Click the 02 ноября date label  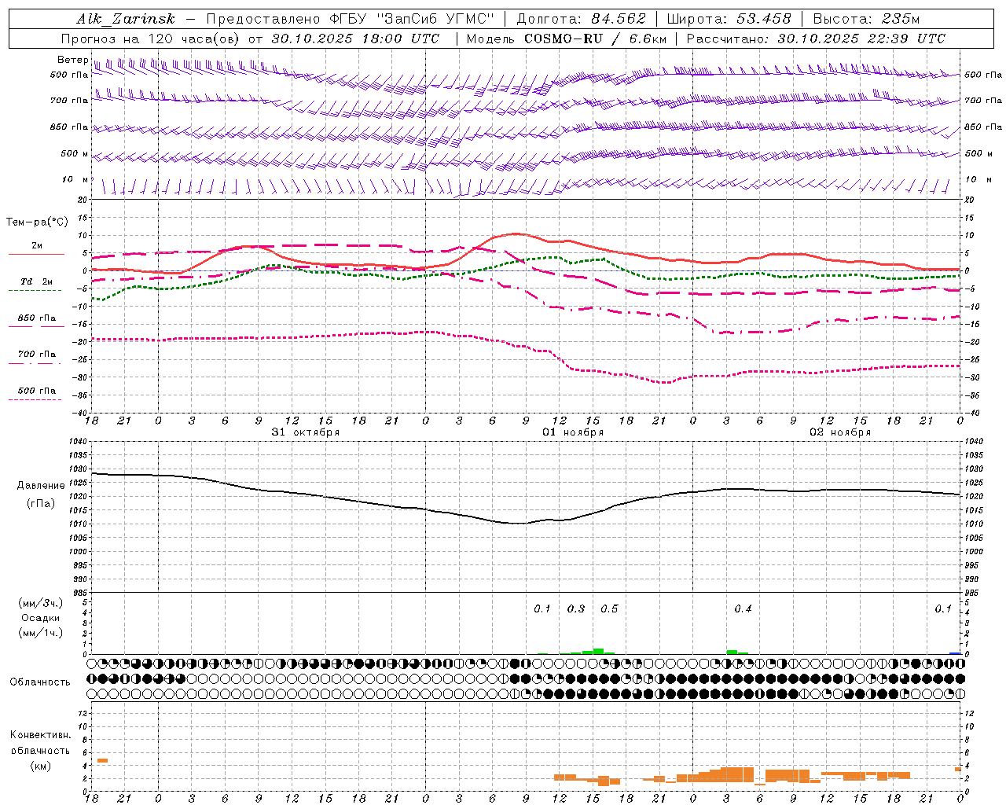pyautogui.click(x=840, y=432)
